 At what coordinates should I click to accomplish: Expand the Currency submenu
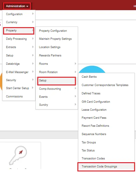19,22
